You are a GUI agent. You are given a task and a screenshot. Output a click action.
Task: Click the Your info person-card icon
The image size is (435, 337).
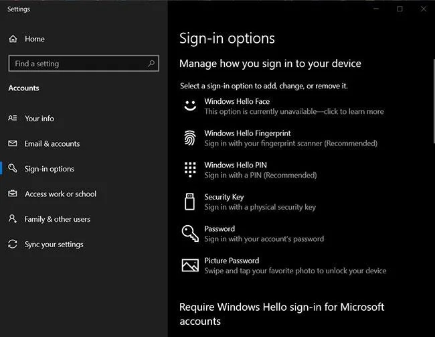pos(13,119)
